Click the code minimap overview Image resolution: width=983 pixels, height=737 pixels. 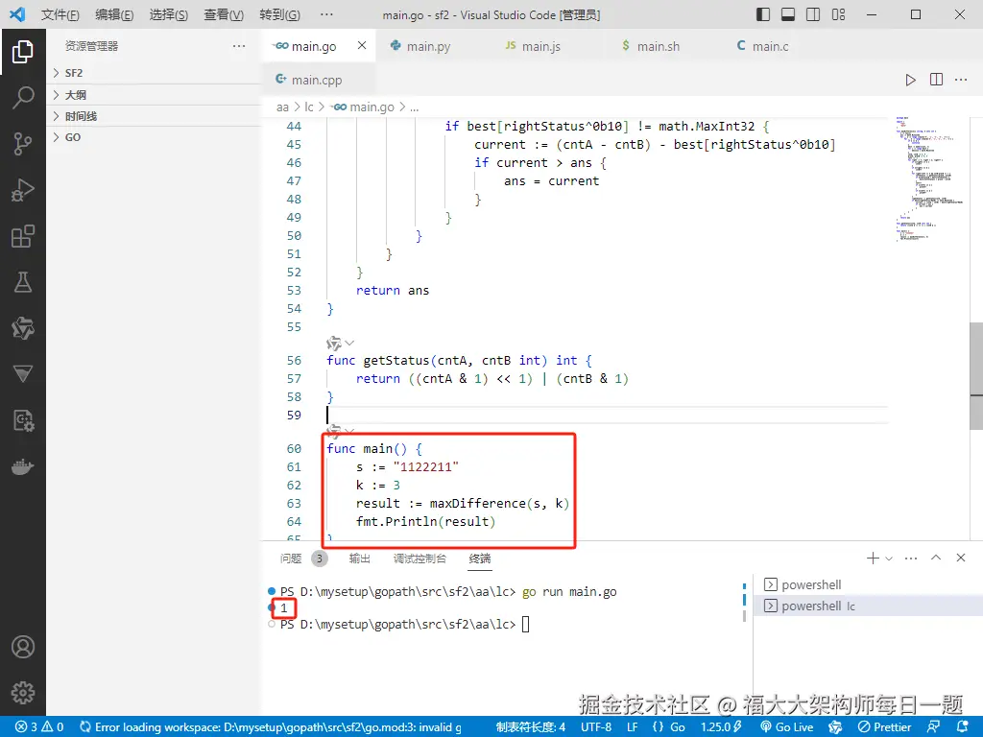click(x=930, y=178)
